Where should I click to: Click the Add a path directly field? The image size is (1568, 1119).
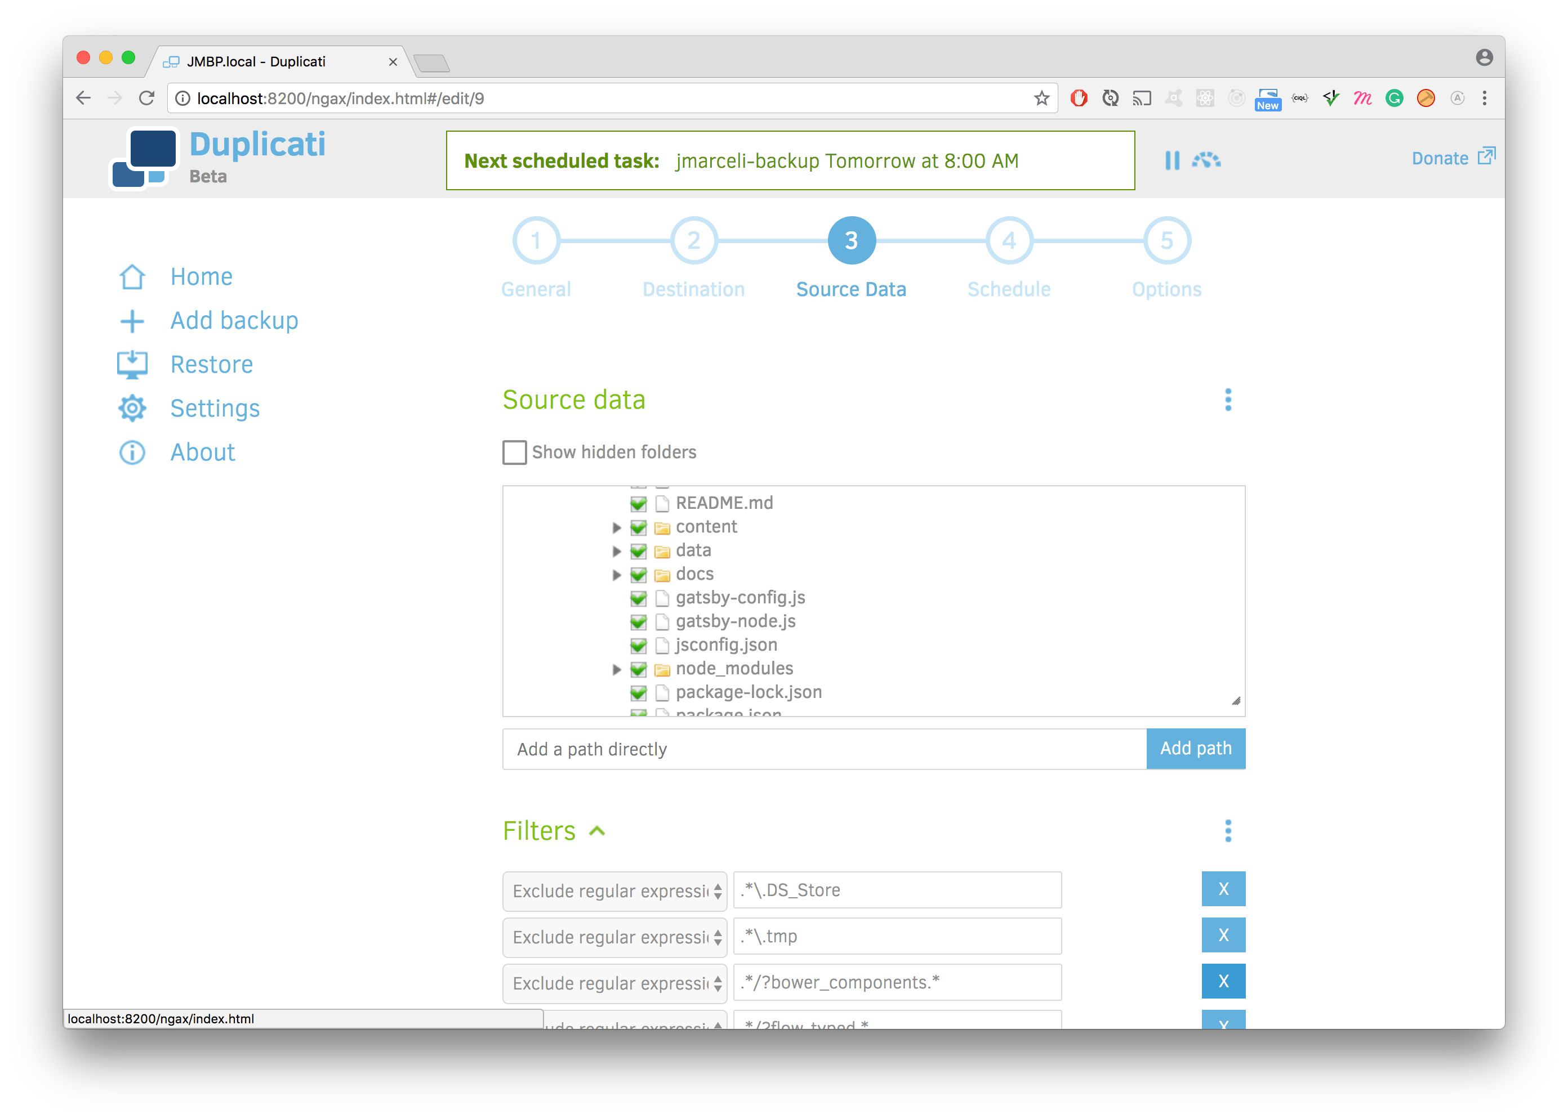(x=825, y=749)
